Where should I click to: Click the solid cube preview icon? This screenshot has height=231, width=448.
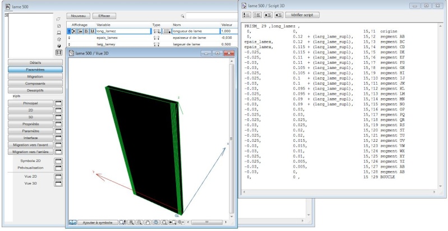[x=59, y=45]
